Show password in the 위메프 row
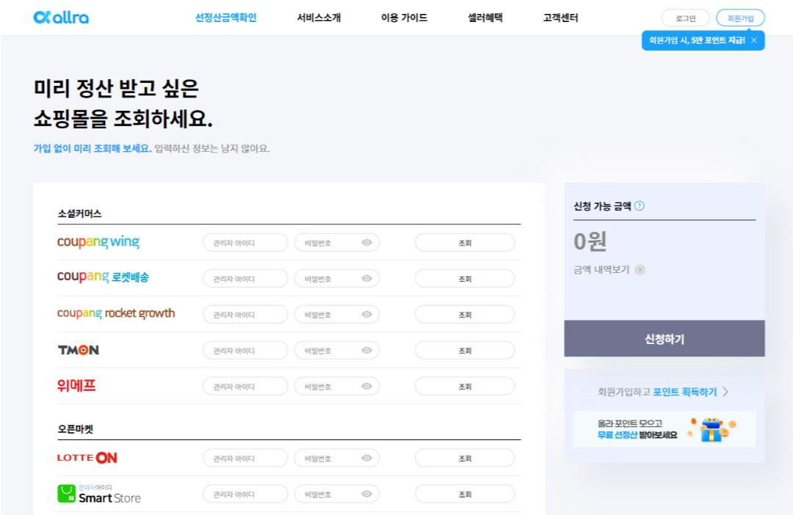This screenshot has height=515, width=793. (366, 386)
